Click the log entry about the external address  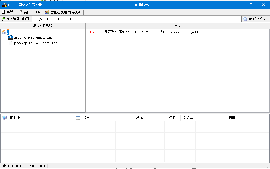click(x=148, y=32)
